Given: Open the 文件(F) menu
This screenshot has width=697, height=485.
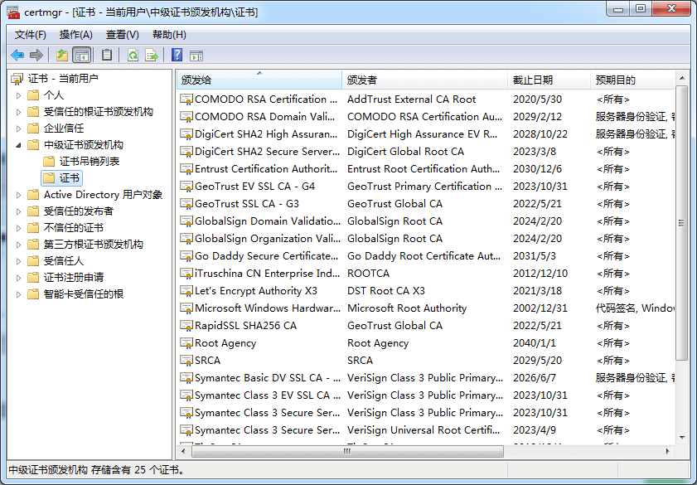Looking at the screenshot, I should point(30,35).
